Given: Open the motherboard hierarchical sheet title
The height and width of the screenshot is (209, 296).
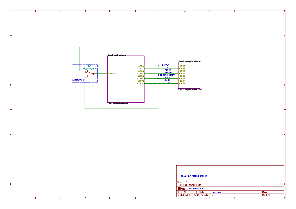Looking at the screenshot, I should [117, 55].
